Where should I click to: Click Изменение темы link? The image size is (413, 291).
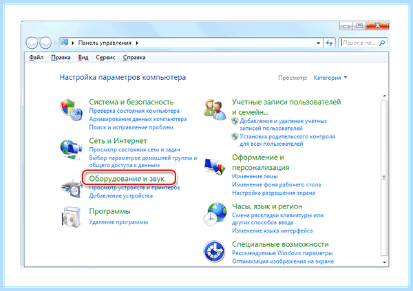point(255,176)
